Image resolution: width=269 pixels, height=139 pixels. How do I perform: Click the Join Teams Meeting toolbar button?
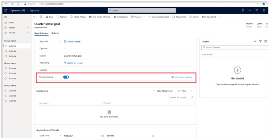pos(100,17)
